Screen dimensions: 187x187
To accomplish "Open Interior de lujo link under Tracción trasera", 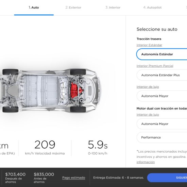I will click(x=148, y=87).
